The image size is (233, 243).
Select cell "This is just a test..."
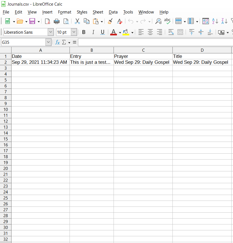[92, 62]
